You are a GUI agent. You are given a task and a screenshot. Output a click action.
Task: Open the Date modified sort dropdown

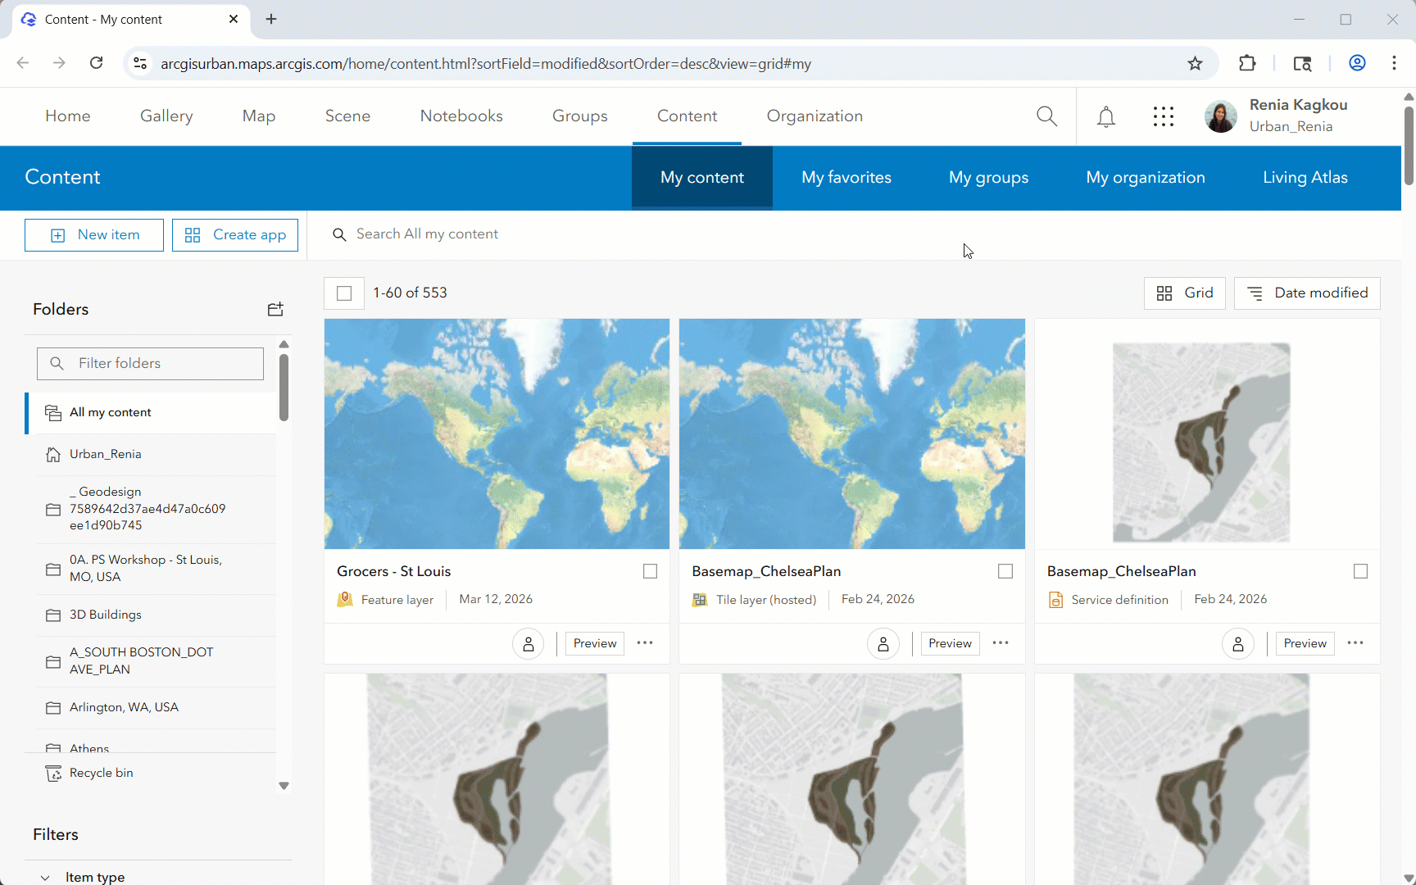[x=1307, y=293]
